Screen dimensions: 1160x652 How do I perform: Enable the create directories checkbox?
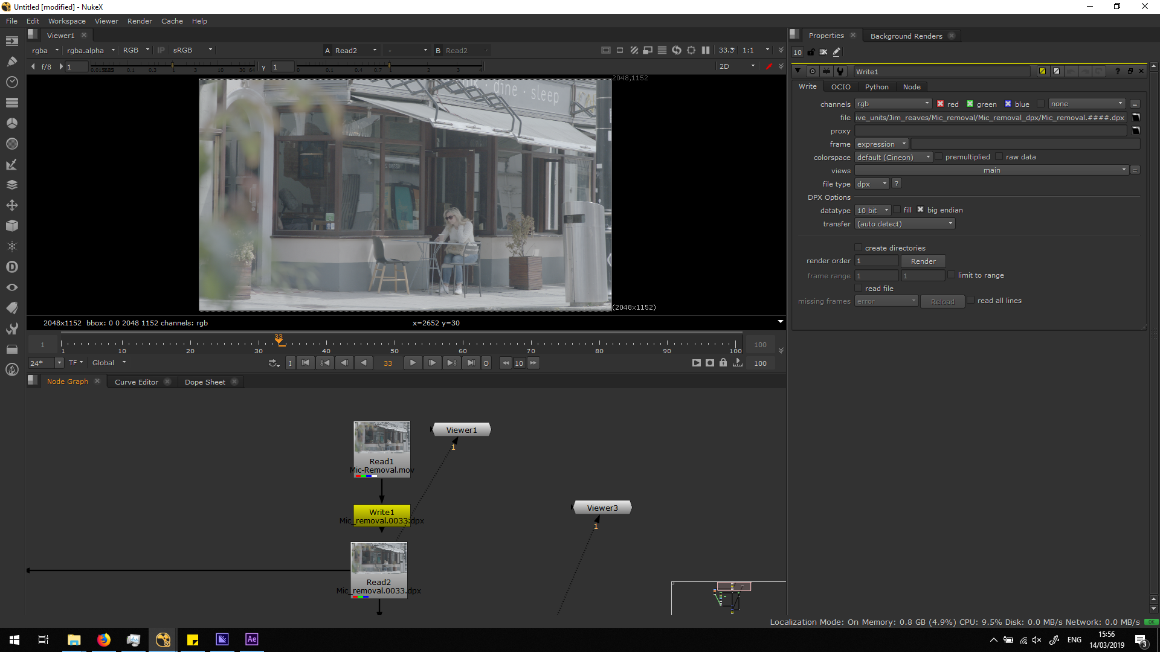[858, 248]
